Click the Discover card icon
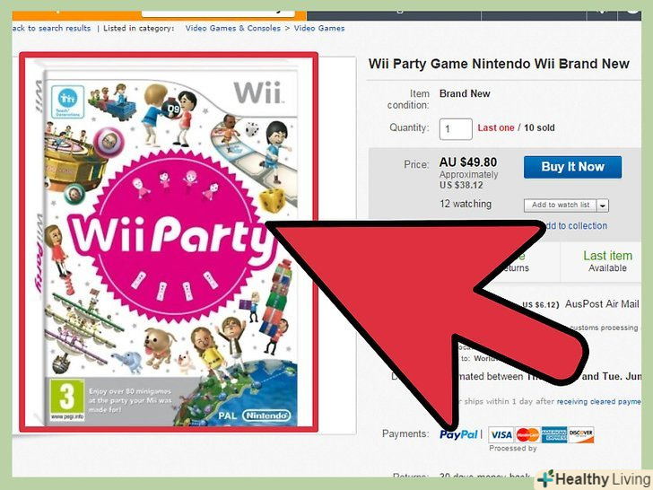 pos(581,435)
